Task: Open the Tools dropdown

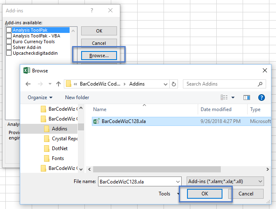Action: (168, 194)
